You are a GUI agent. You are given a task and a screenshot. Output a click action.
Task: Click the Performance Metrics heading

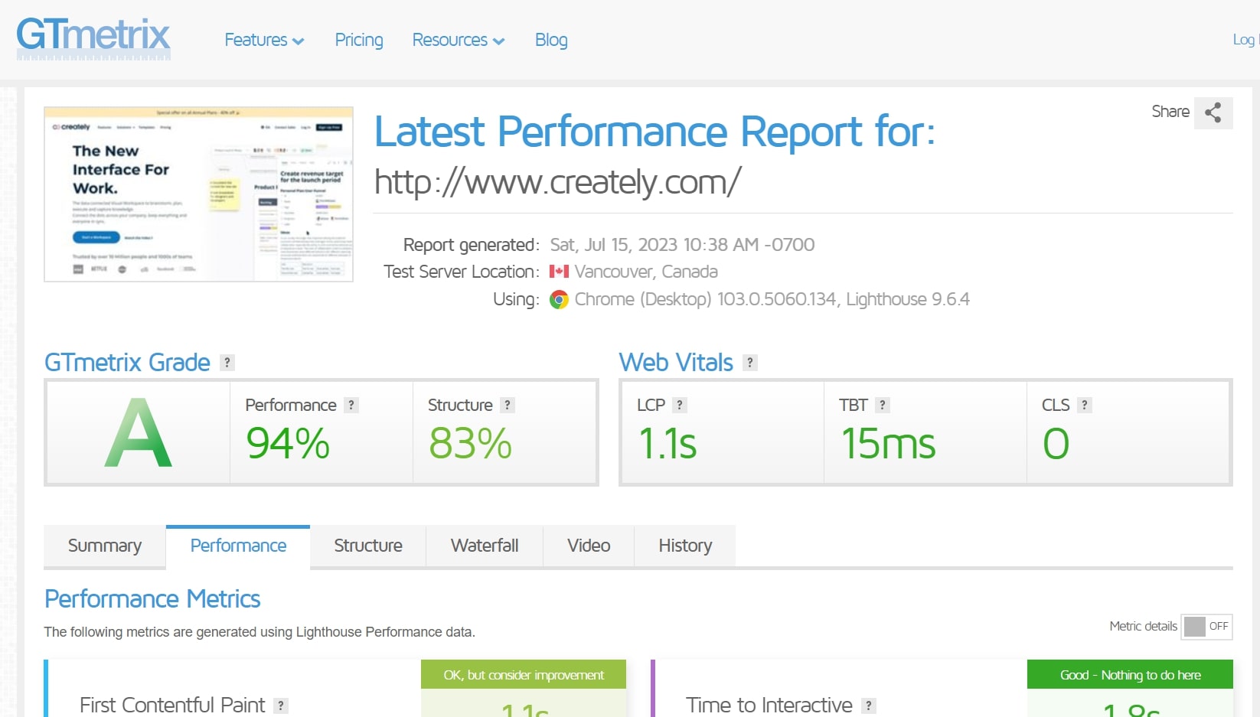(x=152, y=599)
